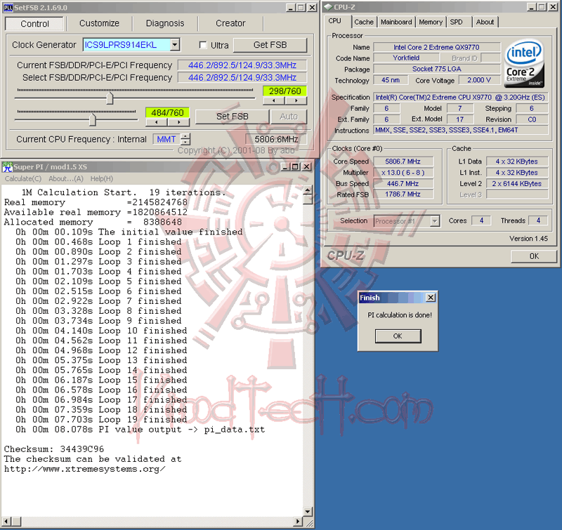This screenshot has width=562, height=530.
Task: Maximize the SetFSB window
Action: point(301,7)
